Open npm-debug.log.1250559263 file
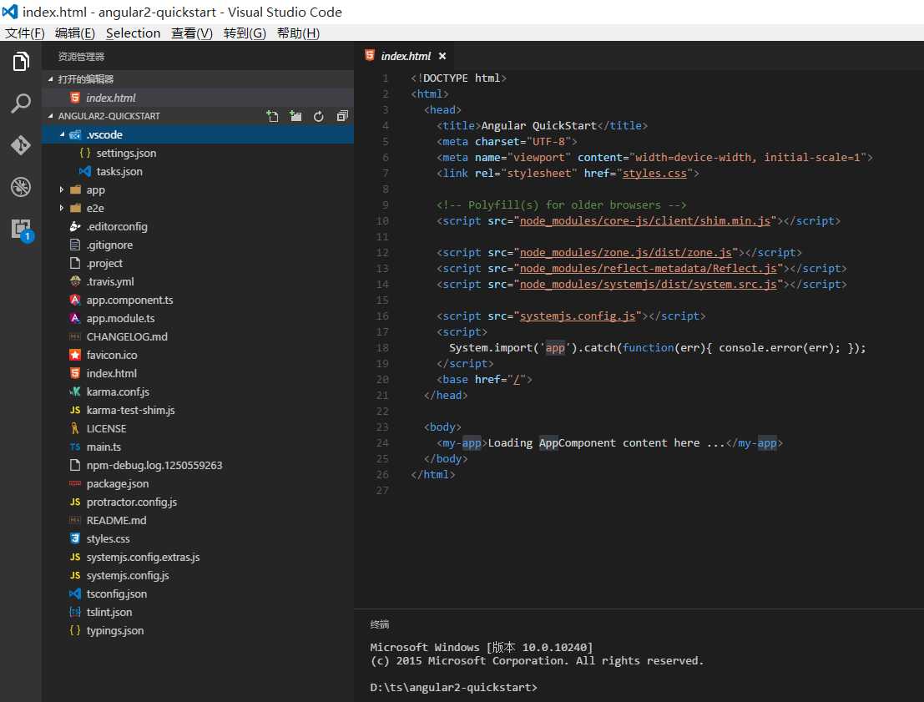The image size is (924, 702). click(x=198, y=465)
